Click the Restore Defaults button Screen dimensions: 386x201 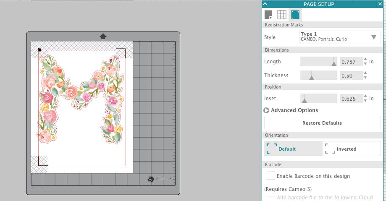tap(322, 123)
